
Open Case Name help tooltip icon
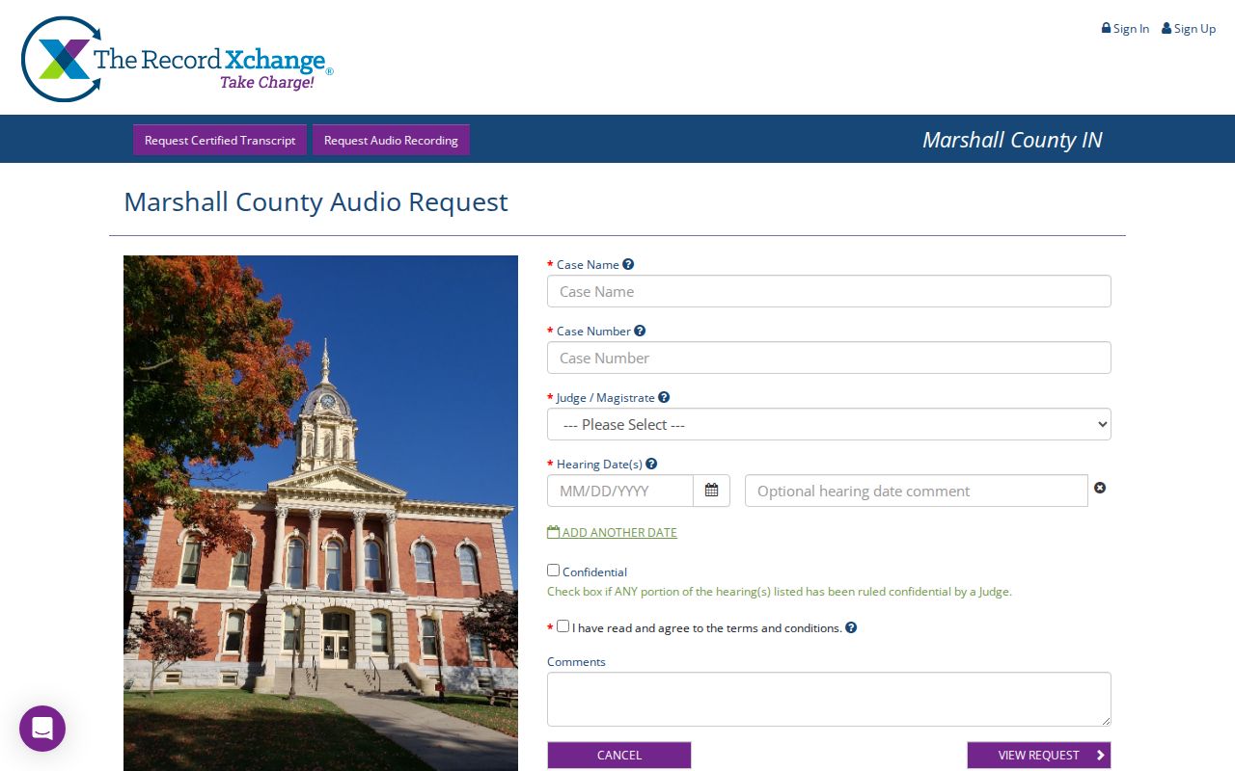[x=628, y=264]
